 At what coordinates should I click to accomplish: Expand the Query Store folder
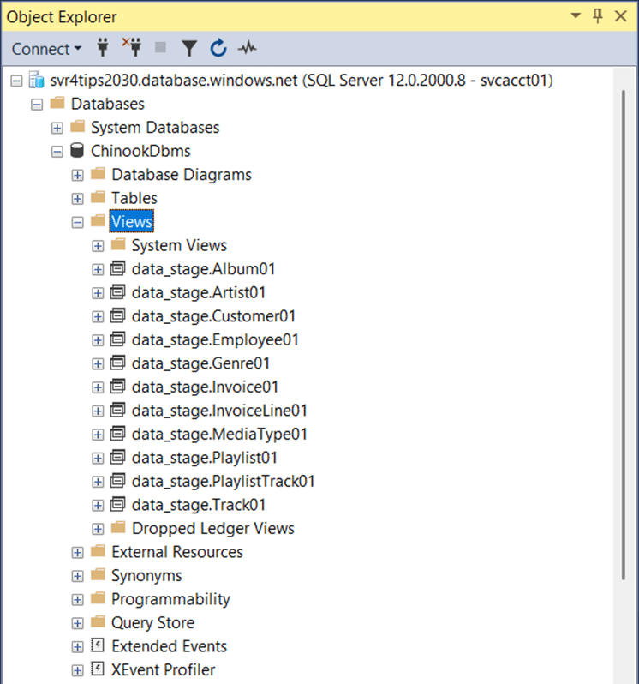78,623
